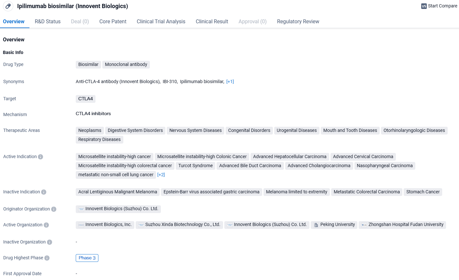Expand synonyms with the +1 link
The width and height of the screenshot is (459, 280).
coord(230,81)
